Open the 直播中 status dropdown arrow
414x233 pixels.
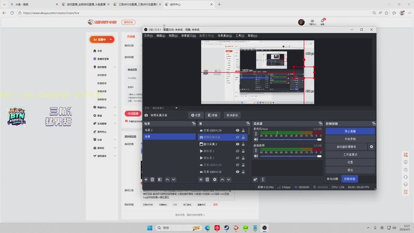point(111,39)
